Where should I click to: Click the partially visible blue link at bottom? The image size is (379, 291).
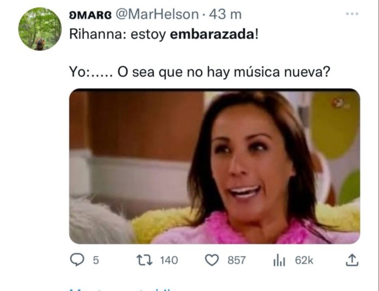coord(121,289)
